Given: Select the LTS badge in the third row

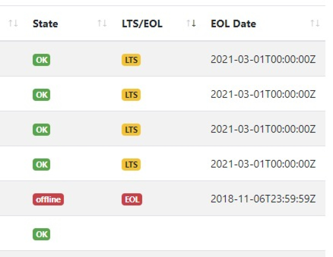Looking at the screenshot, I should point(131,129).
